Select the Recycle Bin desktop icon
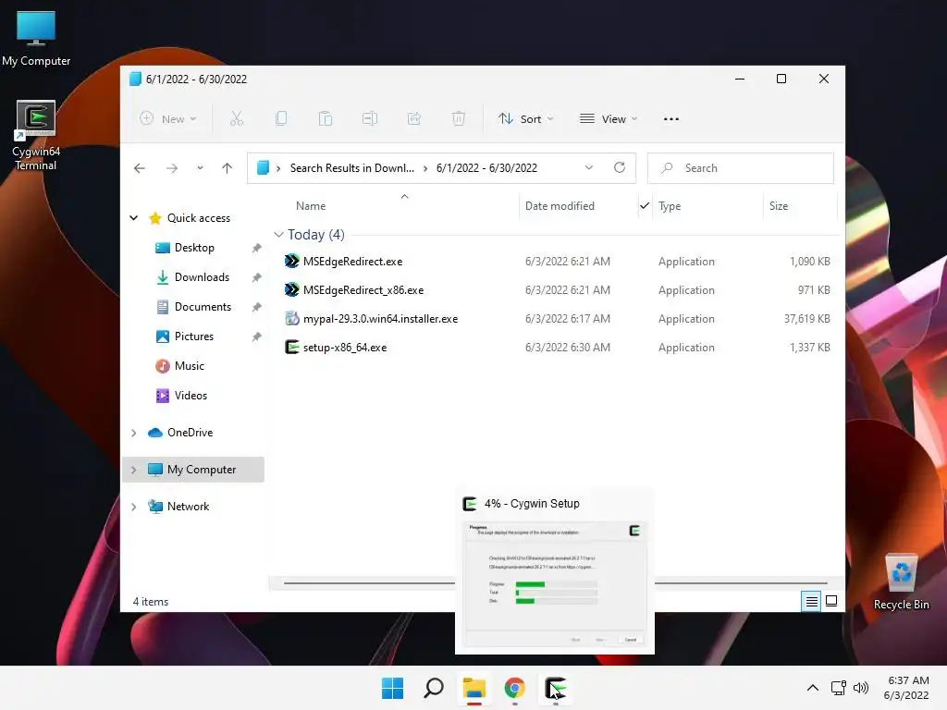This screenshot has width=947, height=710. coord(901,582)
